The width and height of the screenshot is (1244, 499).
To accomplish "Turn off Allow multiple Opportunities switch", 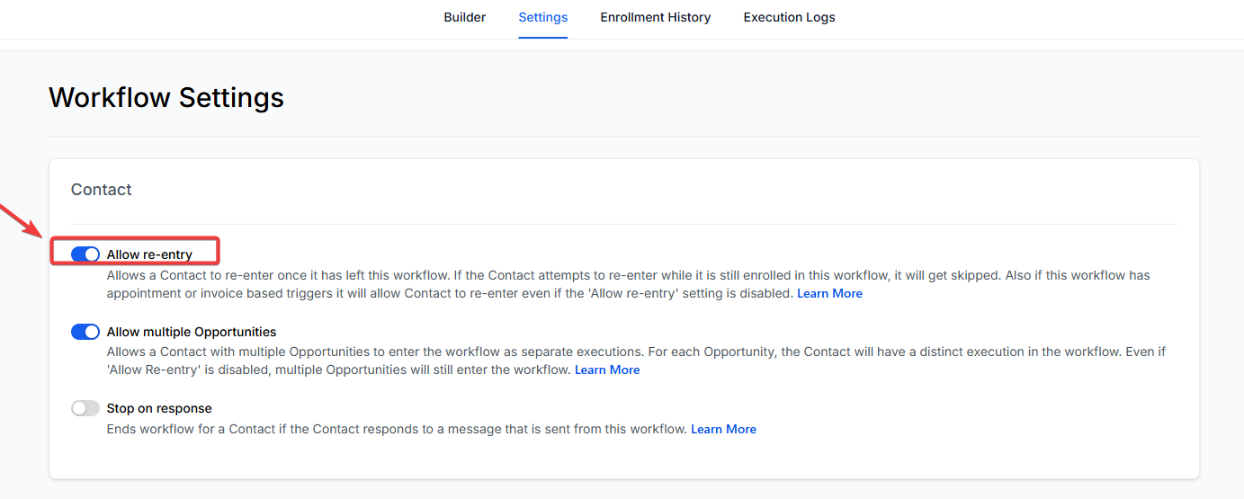I will (x=85, y=332).
